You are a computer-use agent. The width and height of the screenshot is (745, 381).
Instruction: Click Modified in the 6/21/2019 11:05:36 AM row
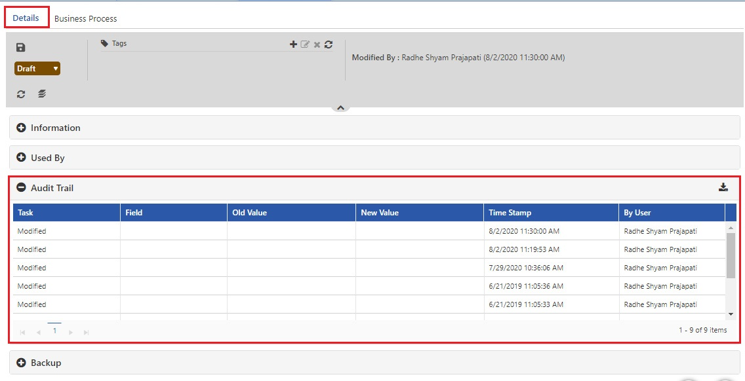(x=32, y=286)
